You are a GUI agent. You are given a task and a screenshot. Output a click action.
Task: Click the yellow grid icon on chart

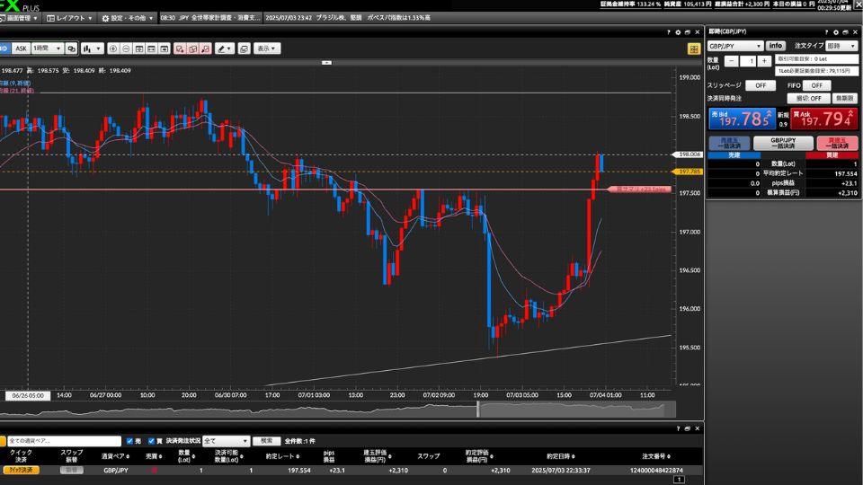coord(693,48)
